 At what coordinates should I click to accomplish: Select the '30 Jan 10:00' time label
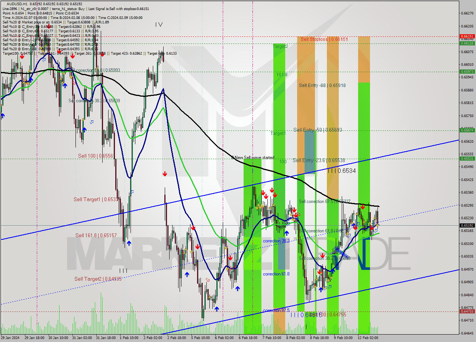59,338
